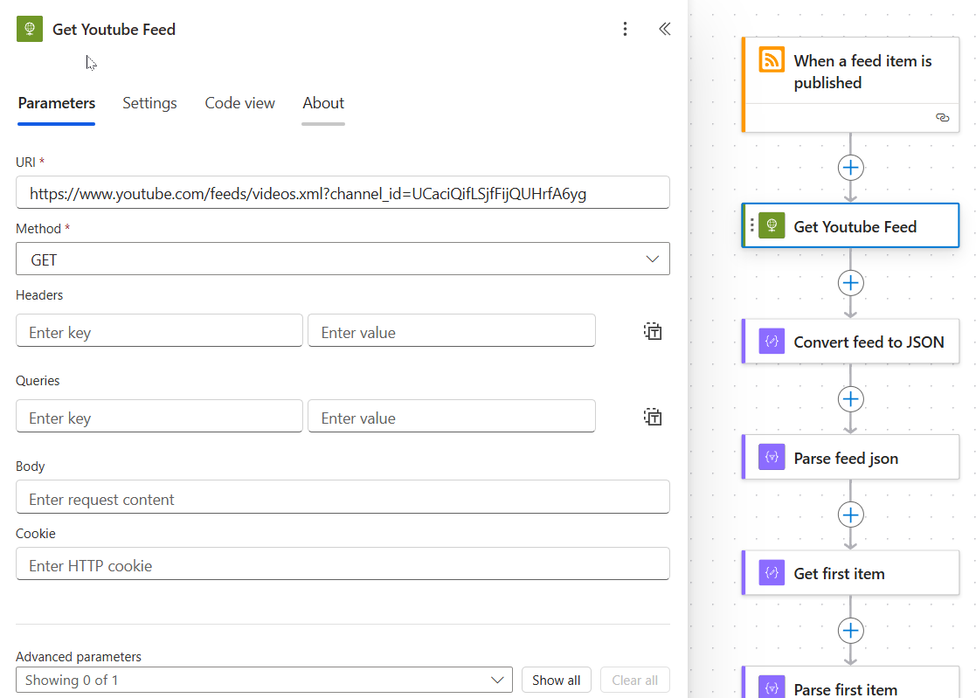976x698 pixels.
Task: Add step below the RSS trigger
Action: (x=850, y=168)
